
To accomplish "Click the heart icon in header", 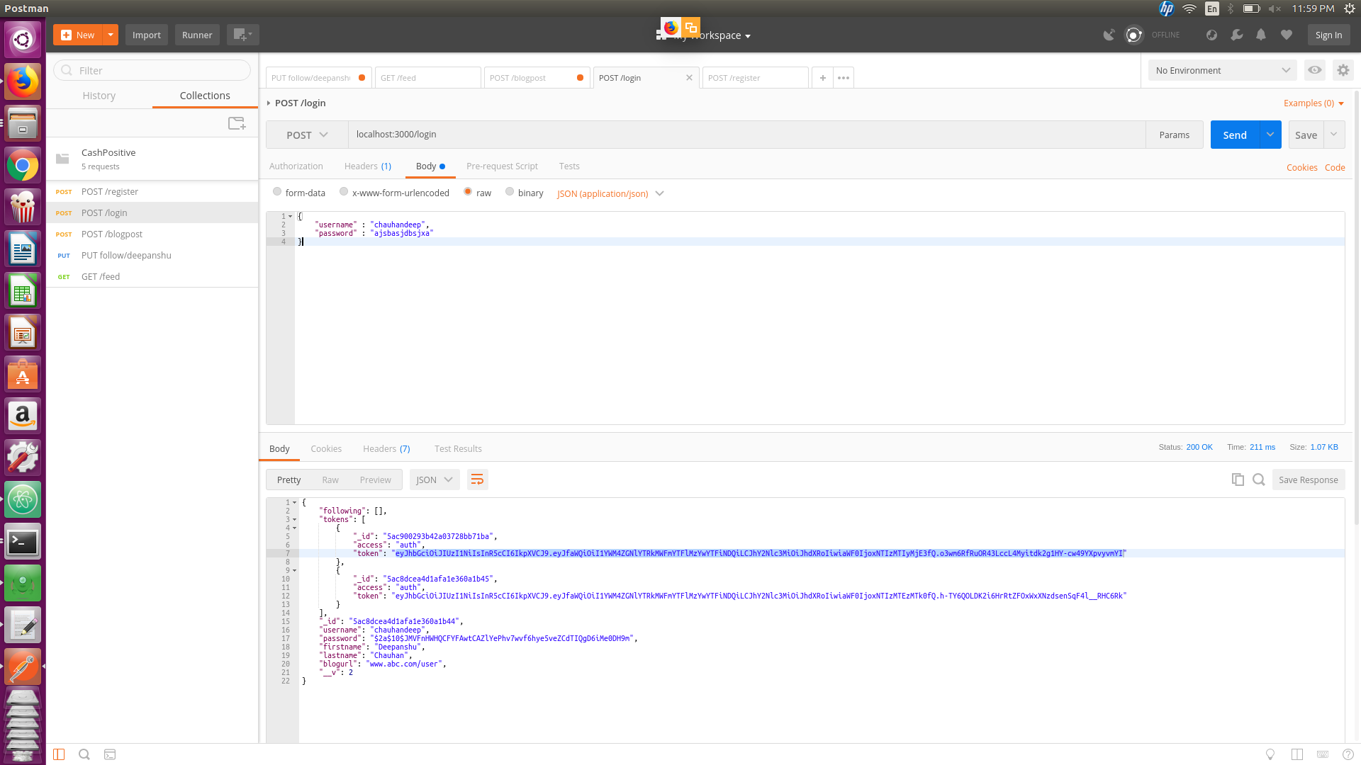I will pos(1287,35).
